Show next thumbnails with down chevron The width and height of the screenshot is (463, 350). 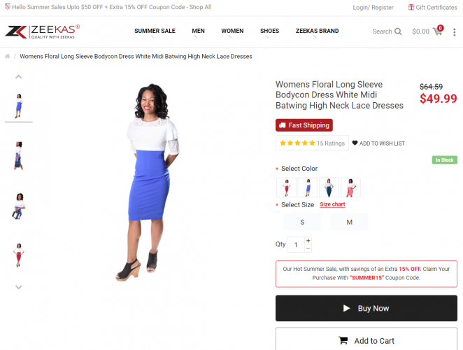[19, 287]
